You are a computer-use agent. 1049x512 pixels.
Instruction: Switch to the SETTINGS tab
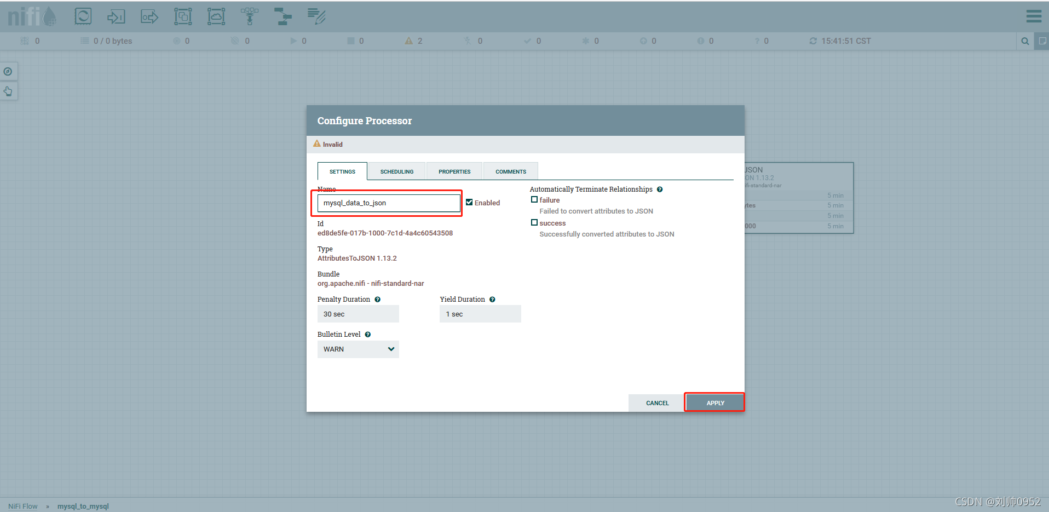342,171
